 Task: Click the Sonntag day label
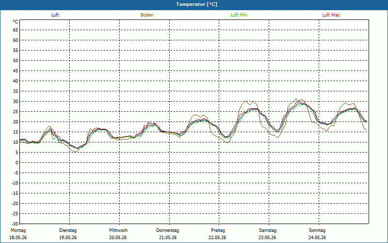[x=317, y=230]
